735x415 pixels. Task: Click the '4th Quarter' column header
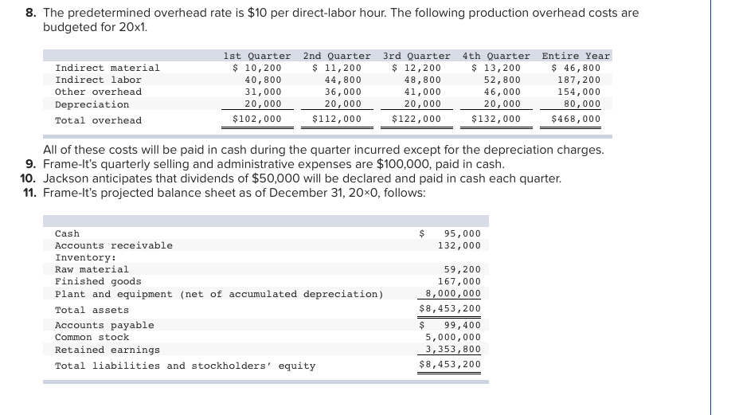(x=496, y=56)
